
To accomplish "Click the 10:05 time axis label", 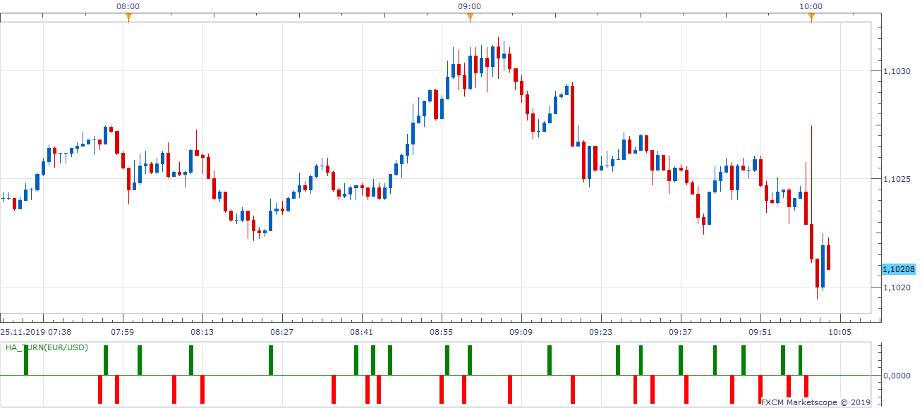I will tap(840, 331).
